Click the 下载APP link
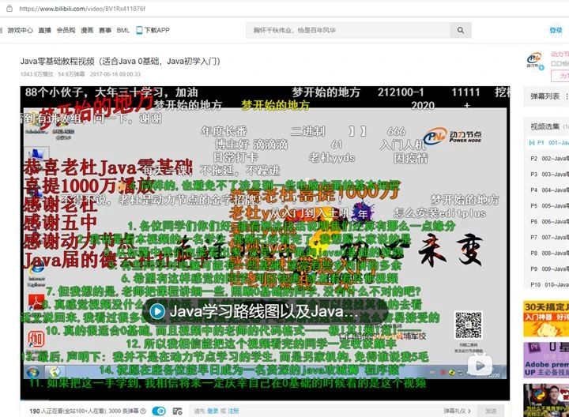Screen dimensions: 569x417 pyautogui.click(x=156, y=31)
